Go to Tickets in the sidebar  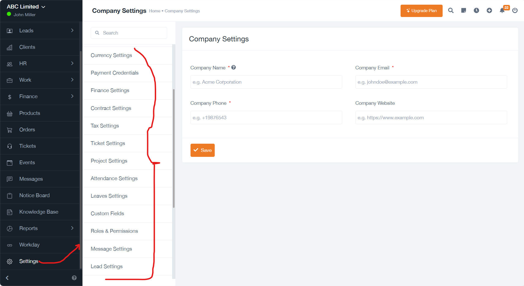click(x=27, y=146)
